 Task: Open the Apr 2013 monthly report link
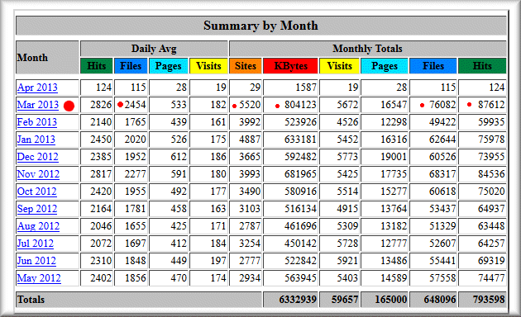(37, 88)
